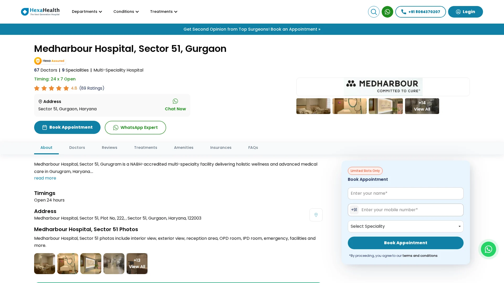Click the Enter your name field

click(406, 193)
